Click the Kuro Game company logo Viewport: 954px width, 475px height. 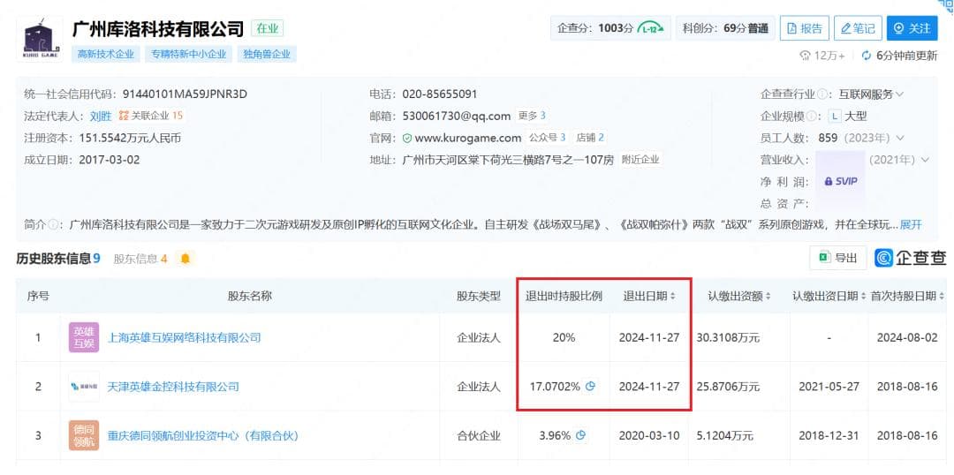pos(40,38)
